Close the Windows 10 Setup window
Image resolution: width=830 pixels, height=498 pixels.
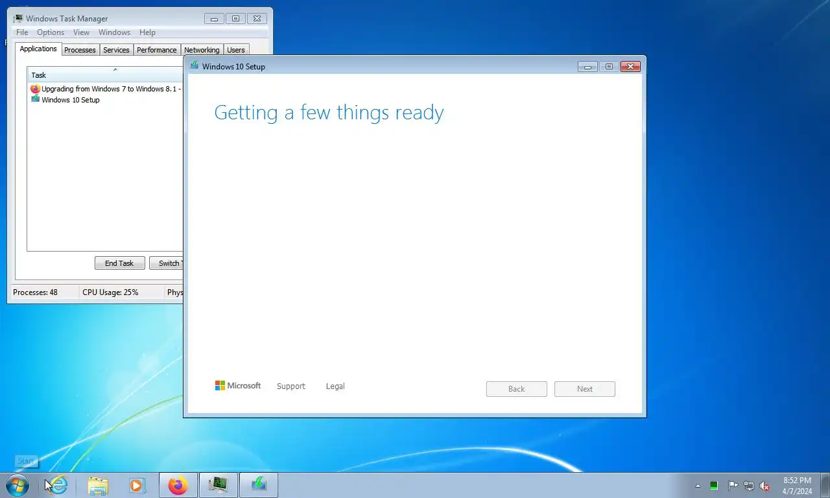630,66
